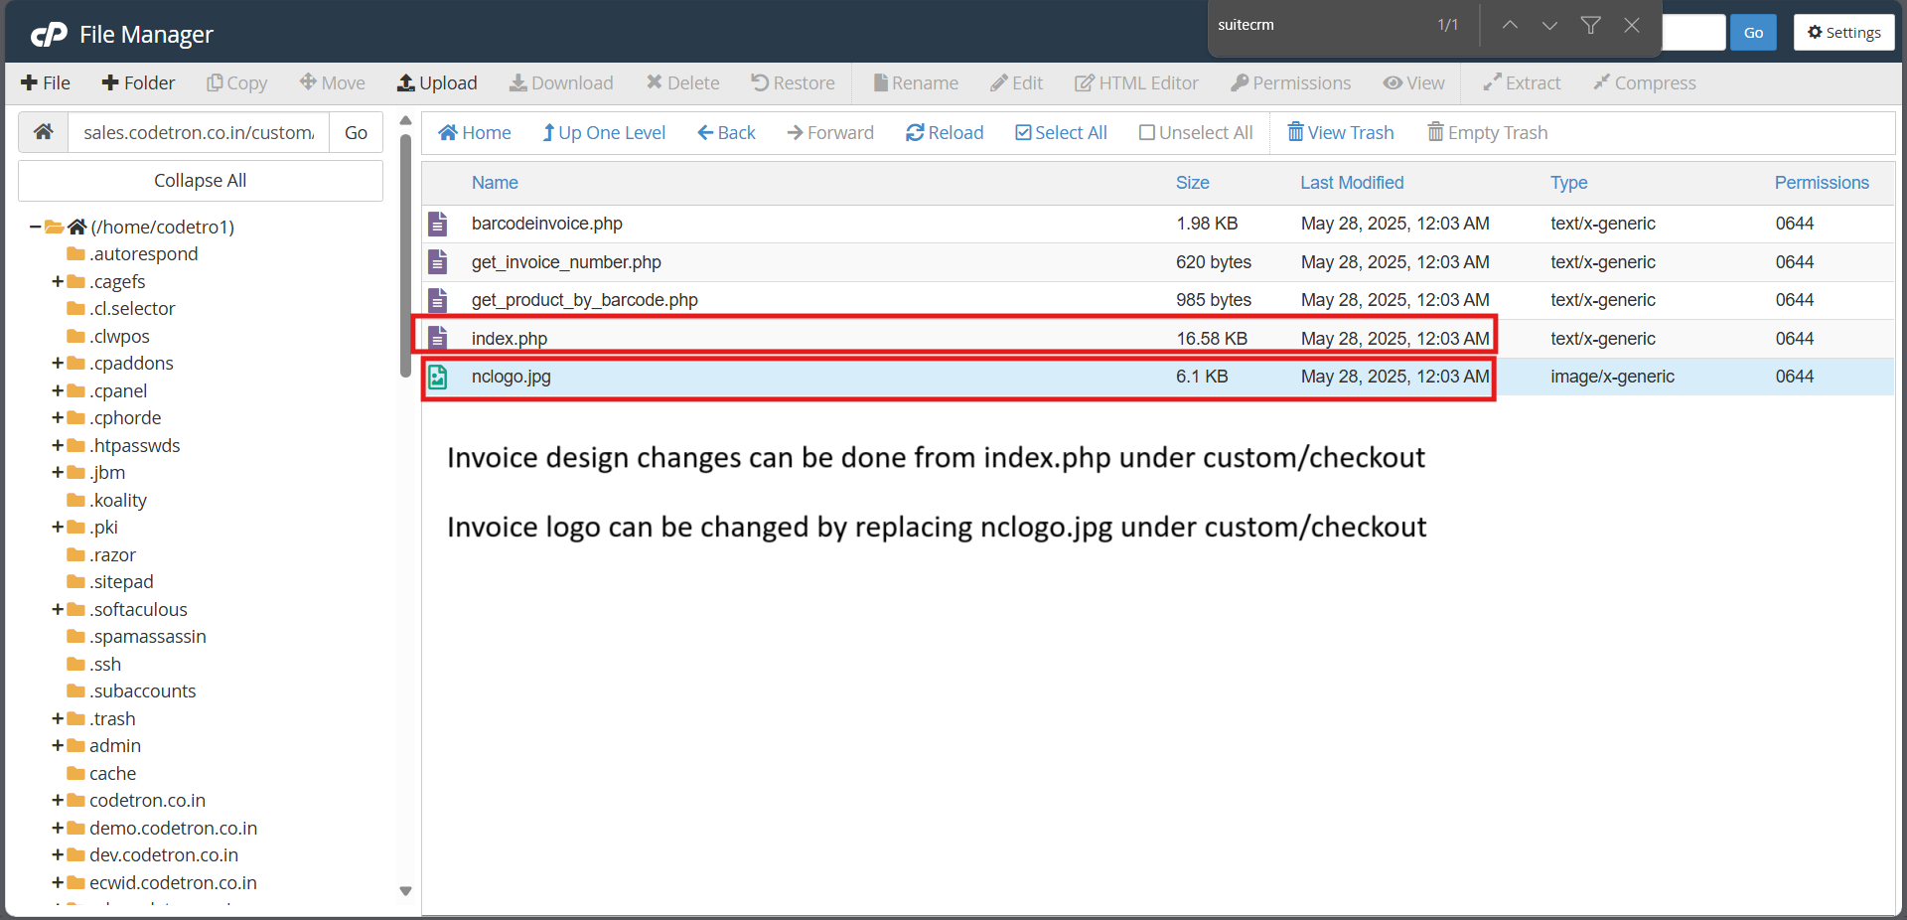Image resolution: width=1907 pixels, height=920 pixels.
Task: Click the Rename toolbar icon
Action: pos(880,83)
